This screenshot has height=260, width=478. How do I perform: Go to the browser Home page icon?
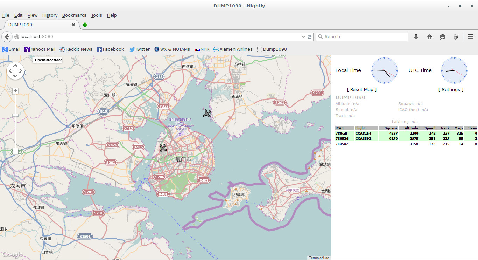pos(429,36)
